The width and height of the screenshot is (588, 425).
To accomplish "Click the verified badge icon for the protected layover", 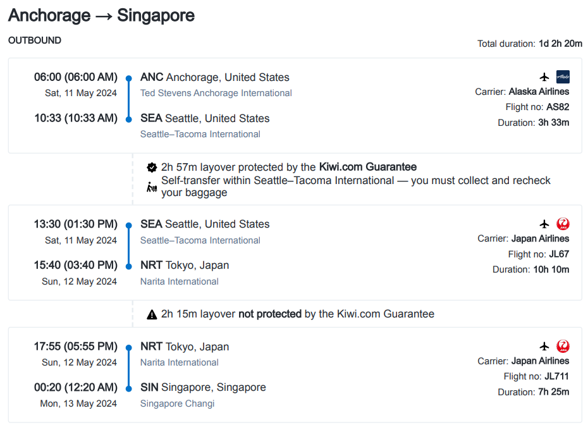I will tap(152, 168).
